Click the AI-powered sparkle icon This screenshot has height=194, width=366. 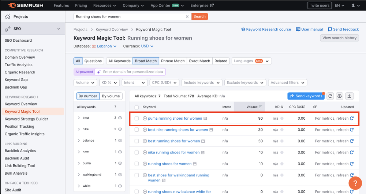pyautogui.click(x=99, y=72)
